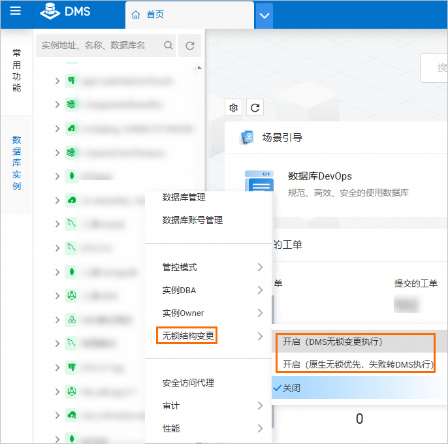This screenshot has height=444, width=448.
Task: Click the work order count 0
Action: point(359,419)
